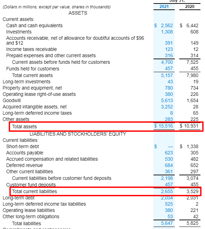The height and width of the screenshot is (229, 205).
Task: Select 2021 Investments value 1,308
Action: click(x=167, y=32)
